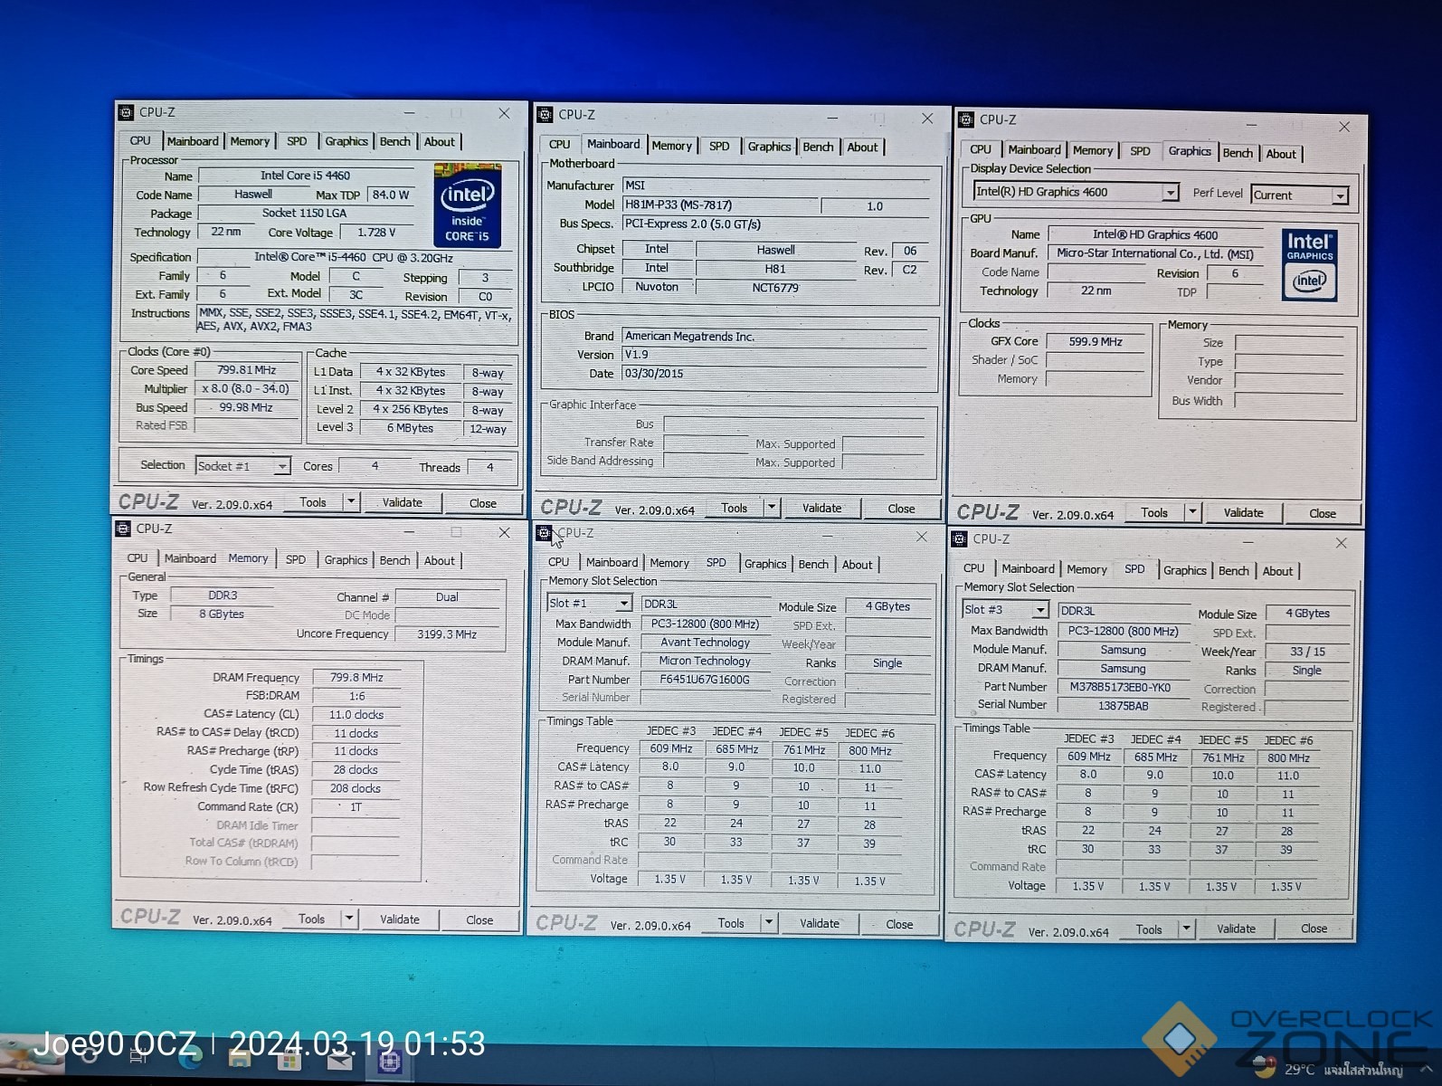Open the Perf Level Current dropdown
This screenshot has width=1442, height=1086.
1340,195
